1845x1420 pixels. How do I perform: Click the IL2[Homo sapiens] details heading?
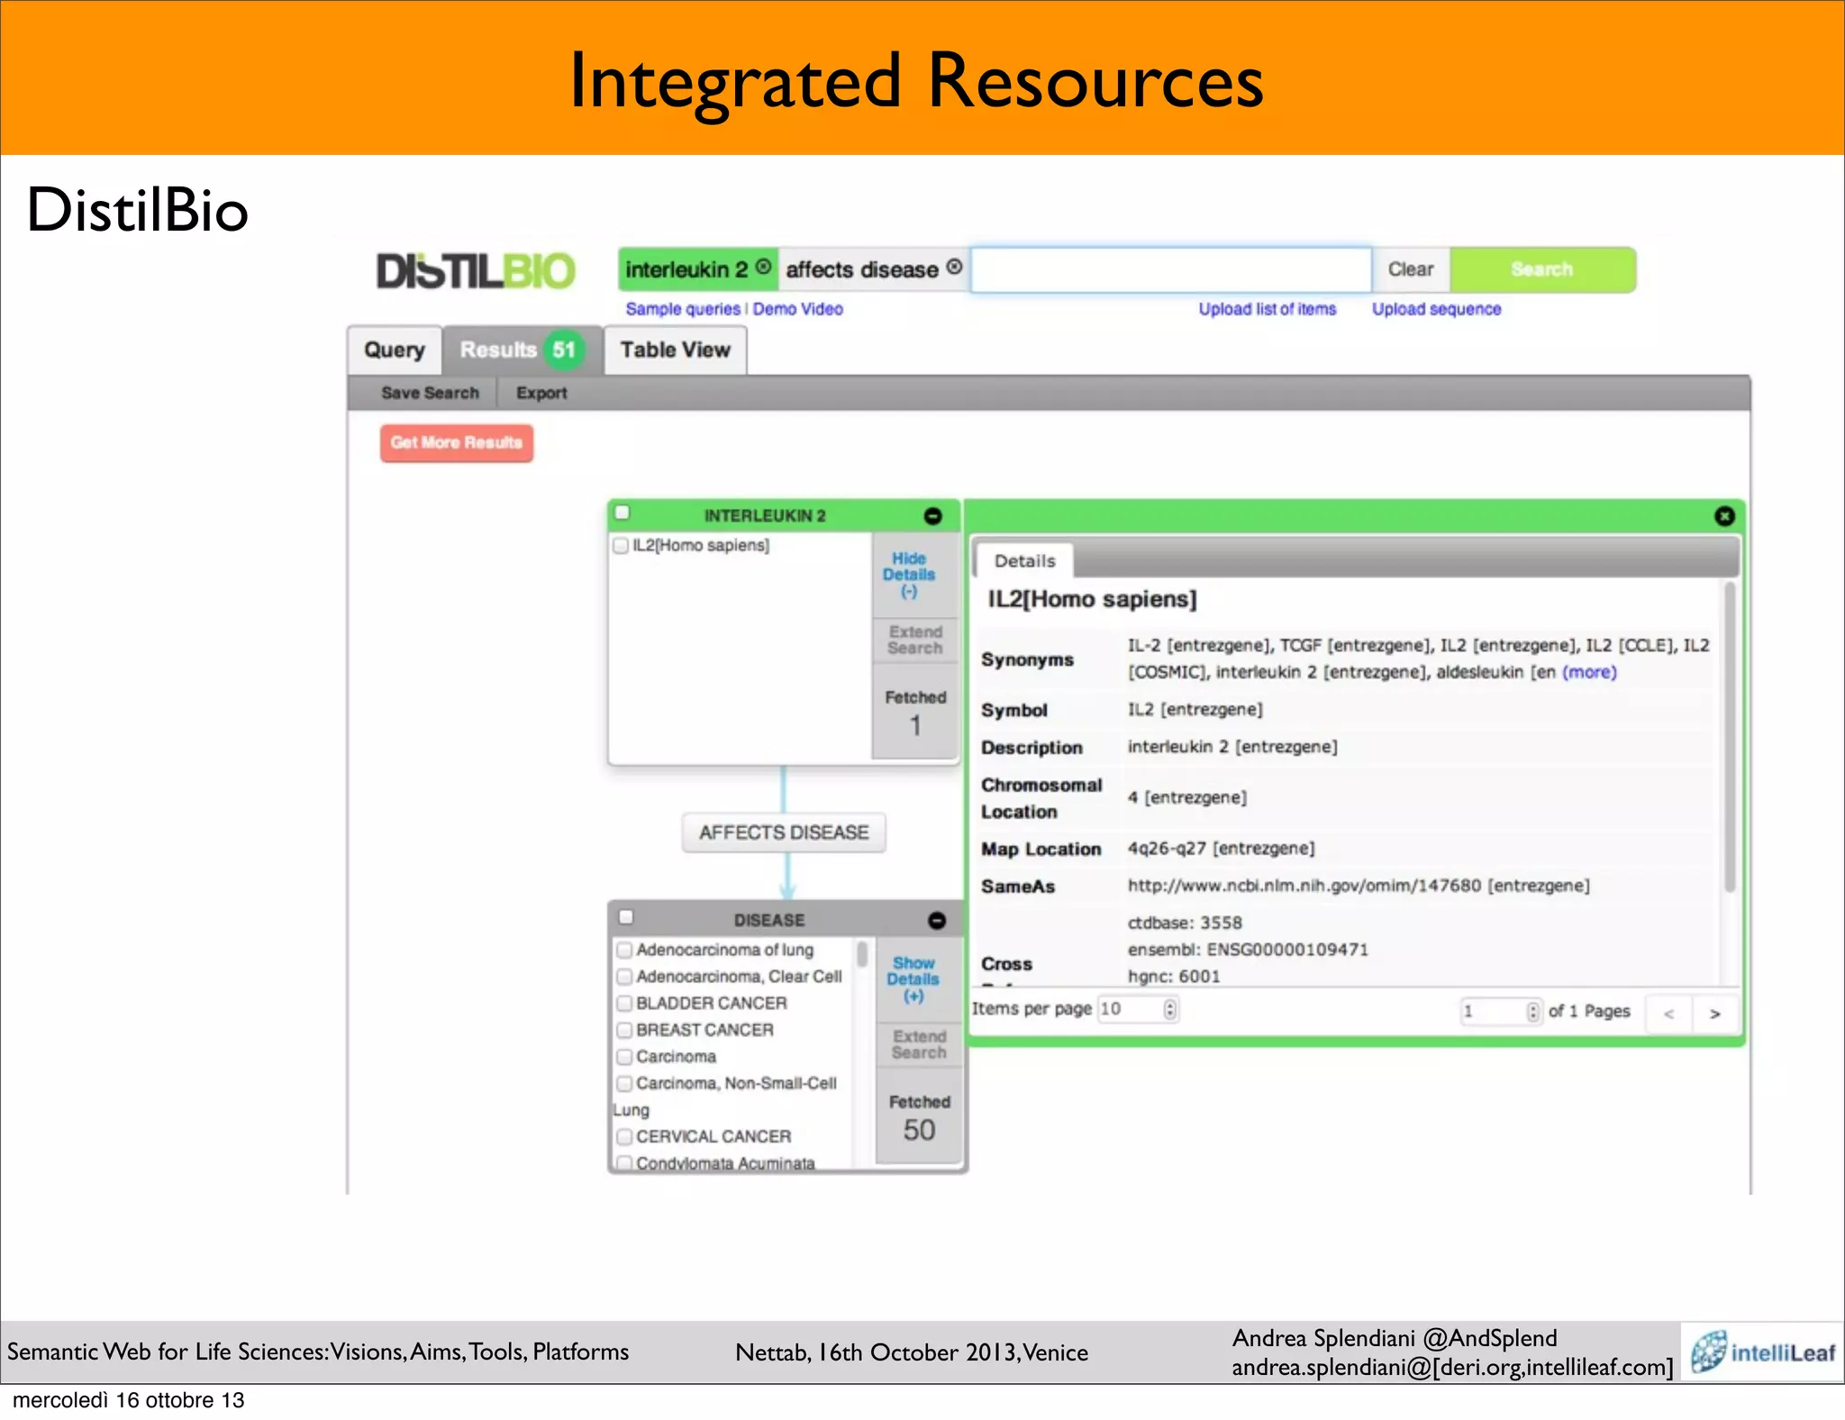click(1092, 599)
